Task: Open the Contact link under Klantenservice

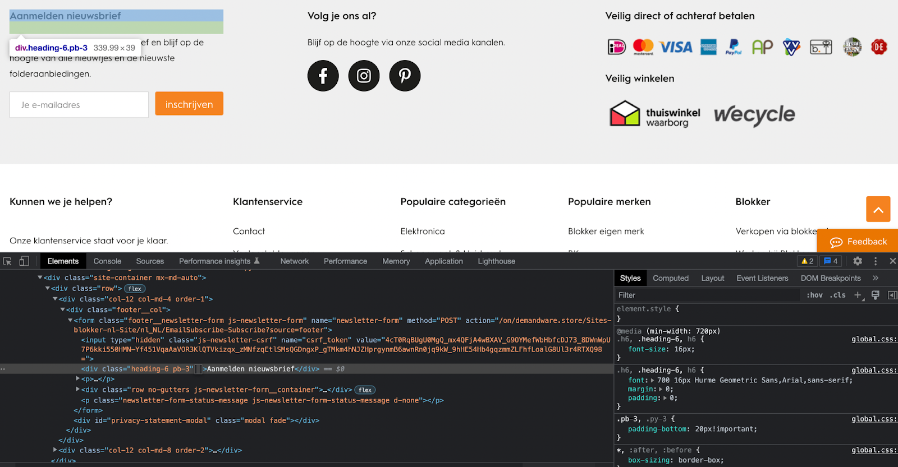Action: click(x=249, y=231)
